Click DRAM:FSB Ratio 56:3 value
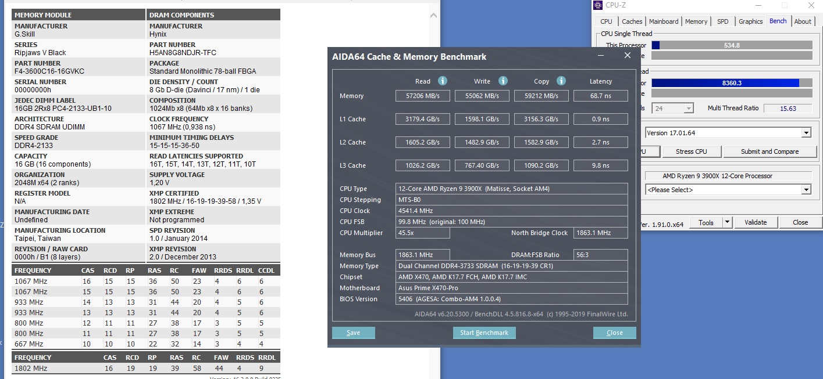This screenshot has width=823, height=379. point(601,255)
